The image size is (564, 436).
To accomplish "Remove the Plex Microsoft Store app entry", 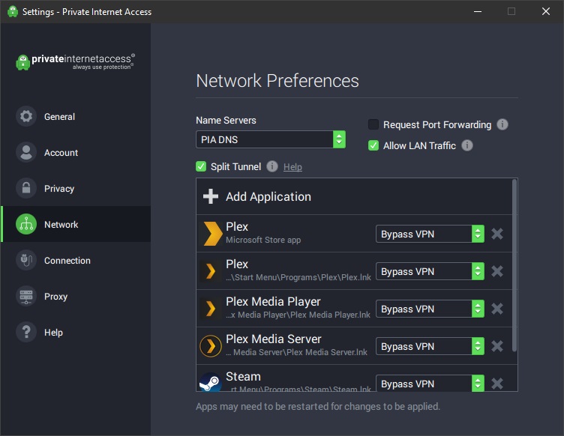I will [496, 234].
